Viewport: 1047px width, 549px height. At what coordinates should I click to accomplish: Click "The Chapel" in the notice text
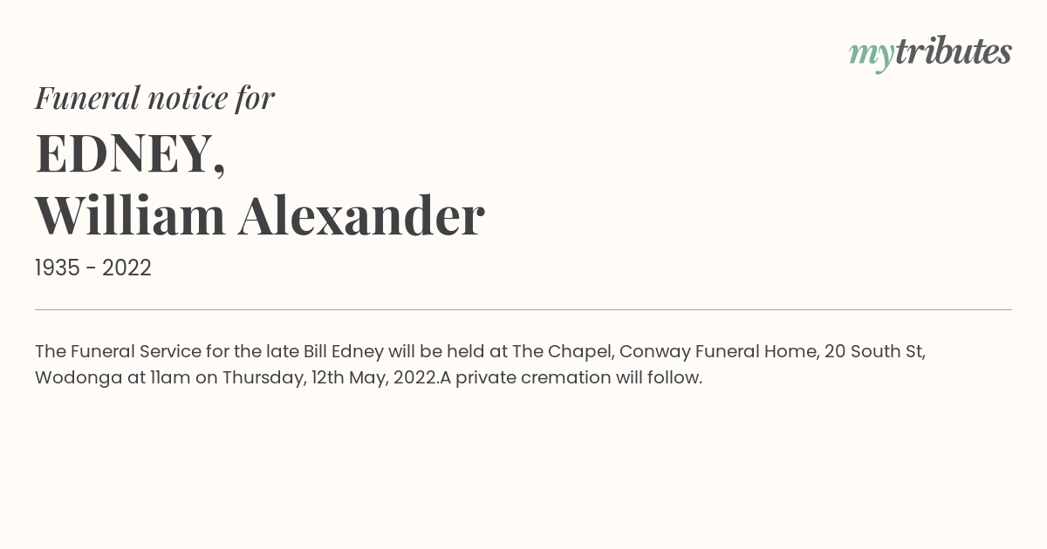(563, 351)
